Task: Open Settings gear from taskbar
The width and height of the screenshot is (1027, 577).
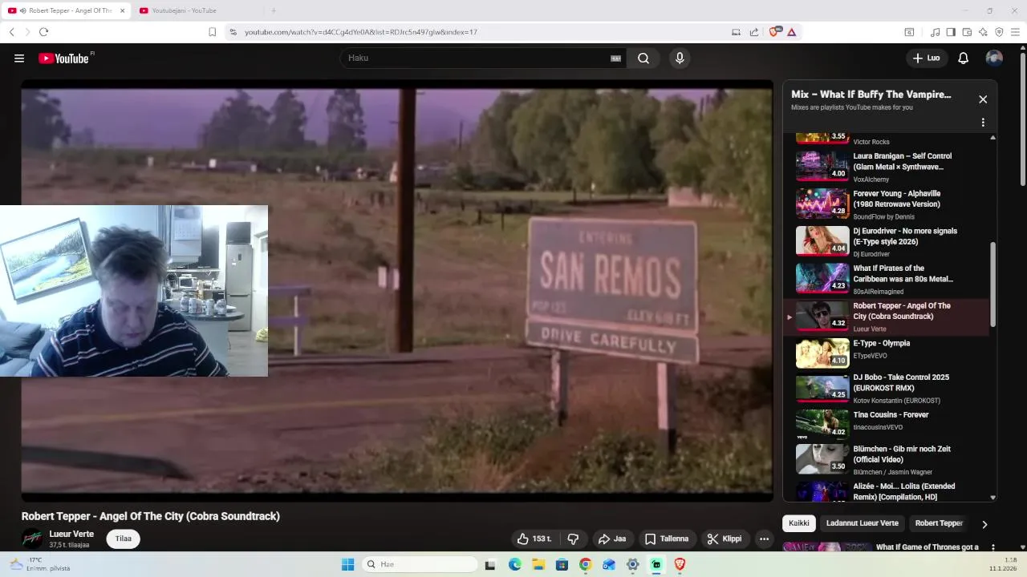Action: tap(633, 564)
